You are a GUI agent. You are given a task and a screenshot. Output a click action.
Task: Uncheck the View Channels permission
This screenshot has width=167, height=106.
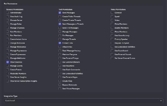(x=7, y=62)
